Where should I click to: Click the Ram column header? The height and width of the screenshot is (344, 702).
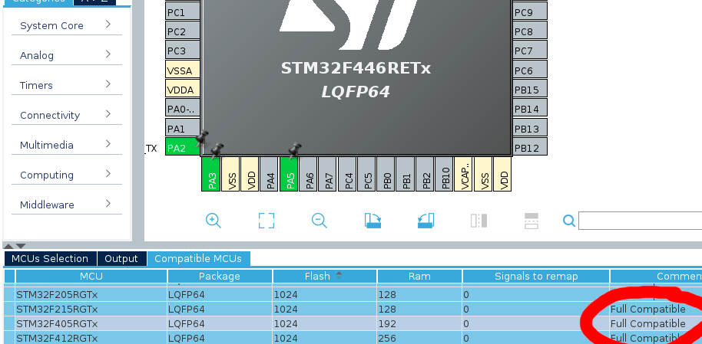point(419,276)
